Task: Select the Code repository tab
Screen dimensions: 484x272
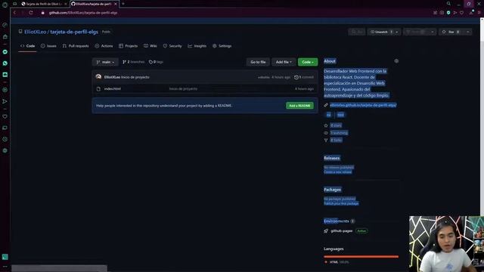Action: click(x=27, y=46)
